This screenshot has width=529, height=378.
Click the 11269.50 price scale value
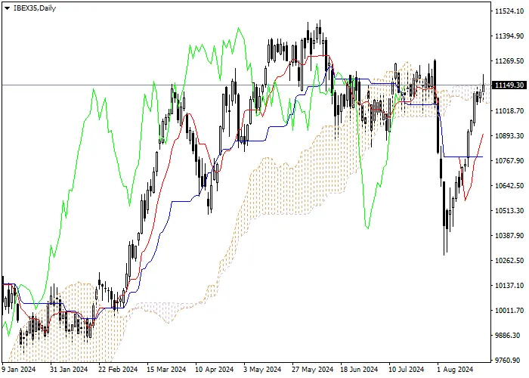pyautogui.click(x=509, y=60)
